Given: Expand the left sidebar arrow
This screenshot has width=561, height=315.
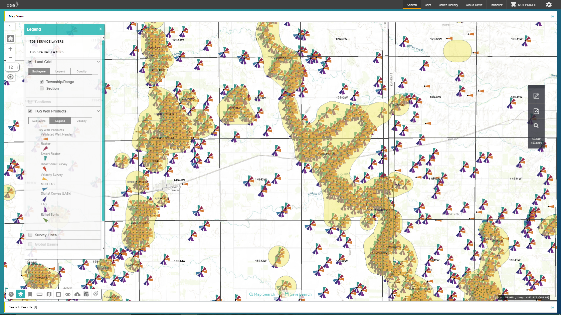Looking at the screenshot, I should pos(10,26).
